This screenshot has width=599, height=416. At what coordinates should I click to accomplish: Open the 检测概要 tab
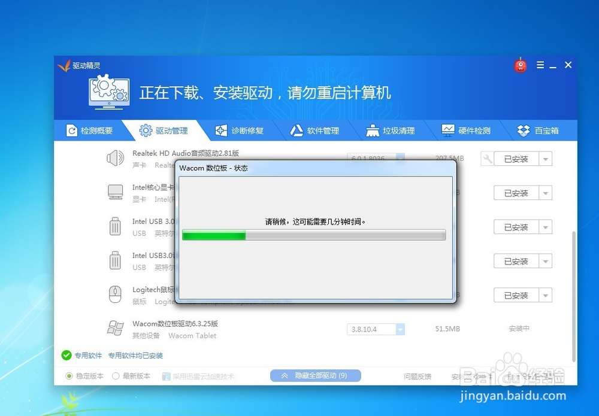tap(89, 131)
